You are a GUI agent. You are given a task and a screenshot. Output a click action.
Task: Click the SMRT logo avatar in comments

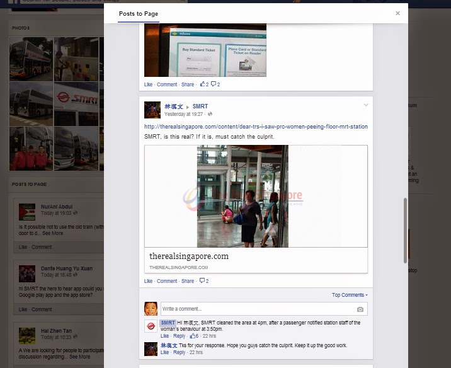point(151,326)
